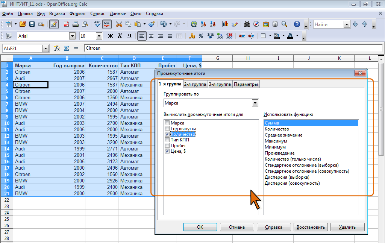
Task: Toggle underline (Ч) formatting
Action: coord(129,36)
